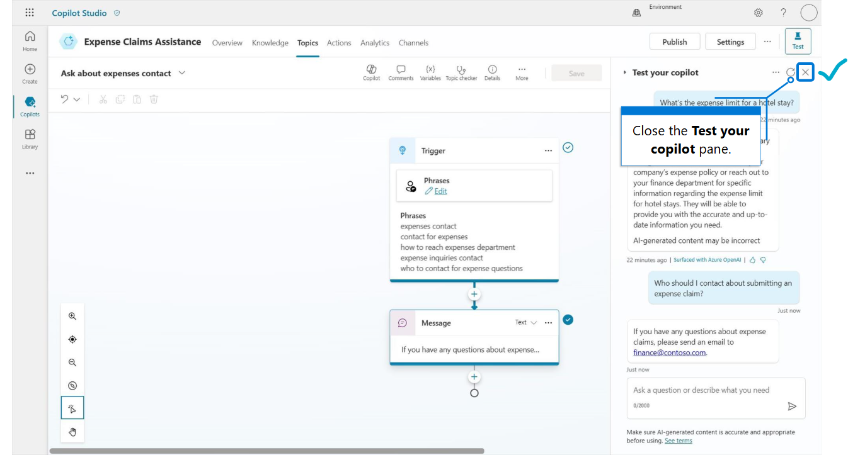The height and width of the screenshot is (455, 848).
Task: Click the Paste clipboard icon
Action: pyautogui.click(x=137, y=99)
